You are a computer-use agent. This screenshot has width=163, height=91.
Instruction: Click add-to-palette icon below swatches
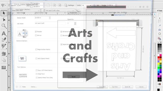pos(159,84)
